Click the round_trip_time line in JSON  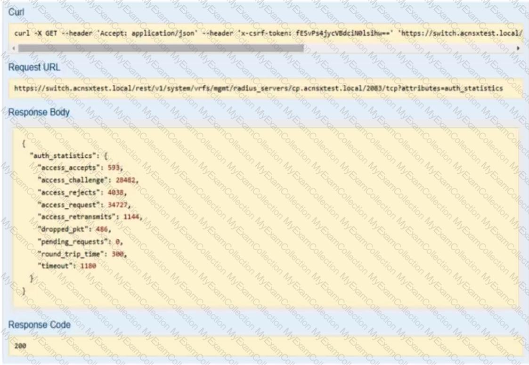click(82, 254)
